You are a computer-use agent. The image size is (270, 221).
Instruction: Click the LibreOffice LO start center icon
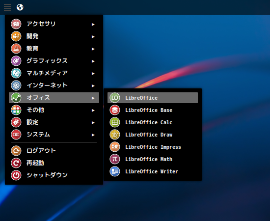click(115, 98)
